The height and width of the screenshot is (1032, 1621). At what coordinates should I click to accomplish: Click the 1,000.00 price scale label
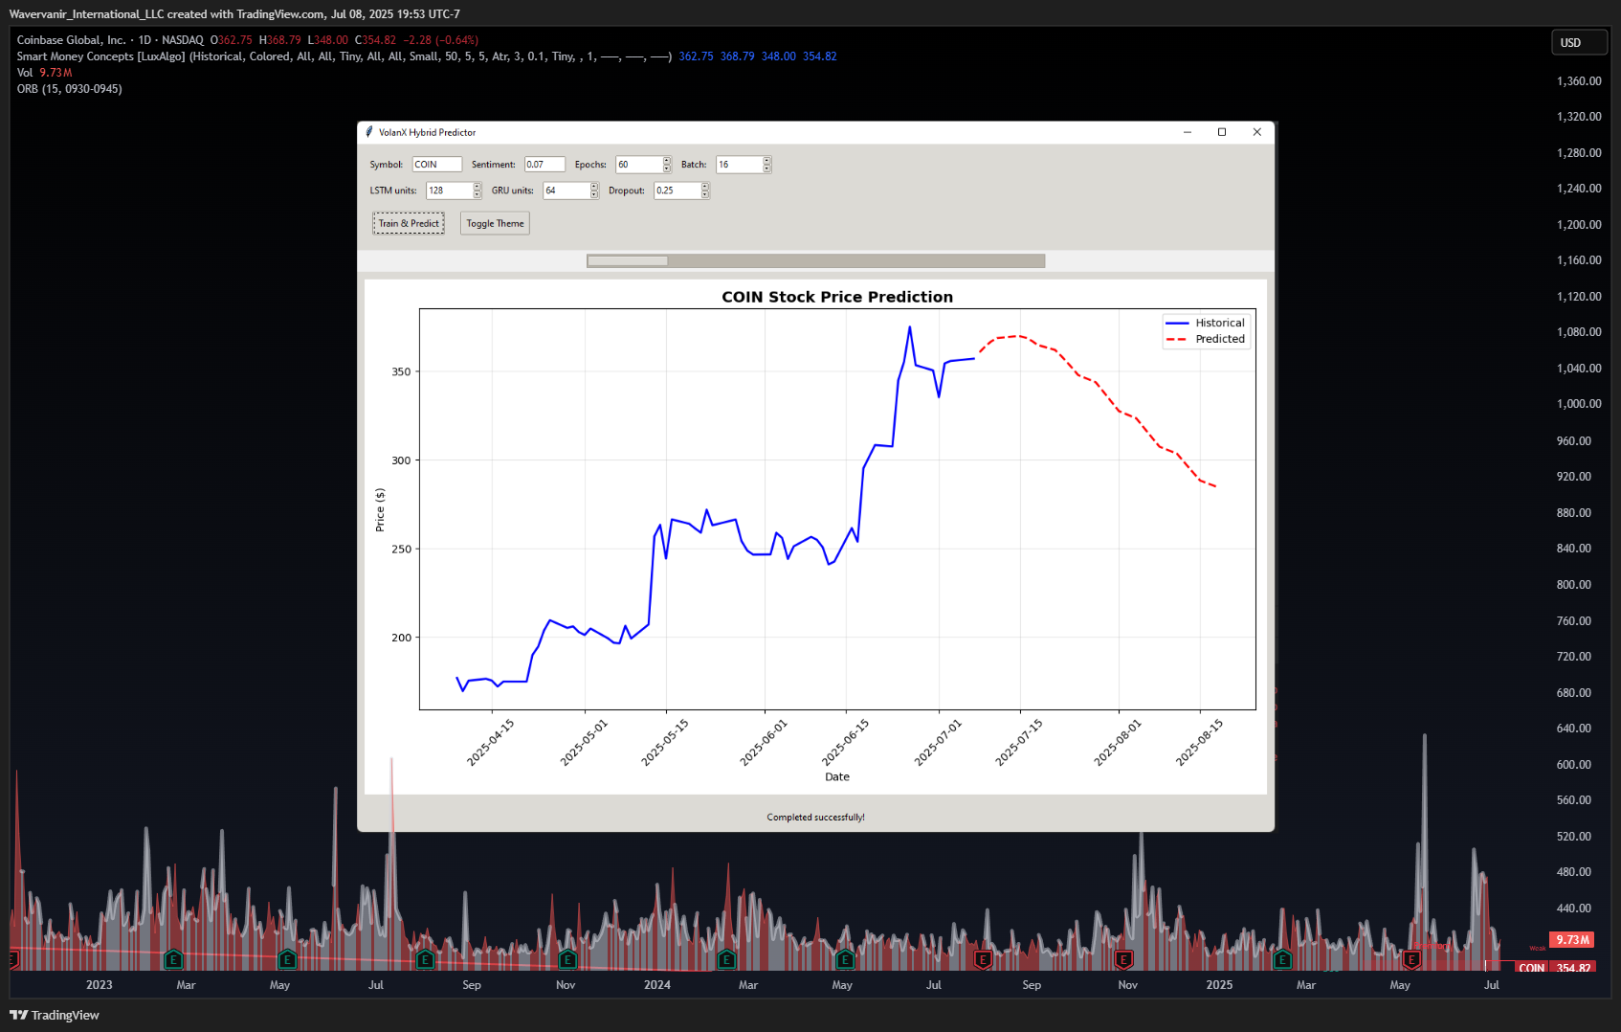[x=1579, y=404]
